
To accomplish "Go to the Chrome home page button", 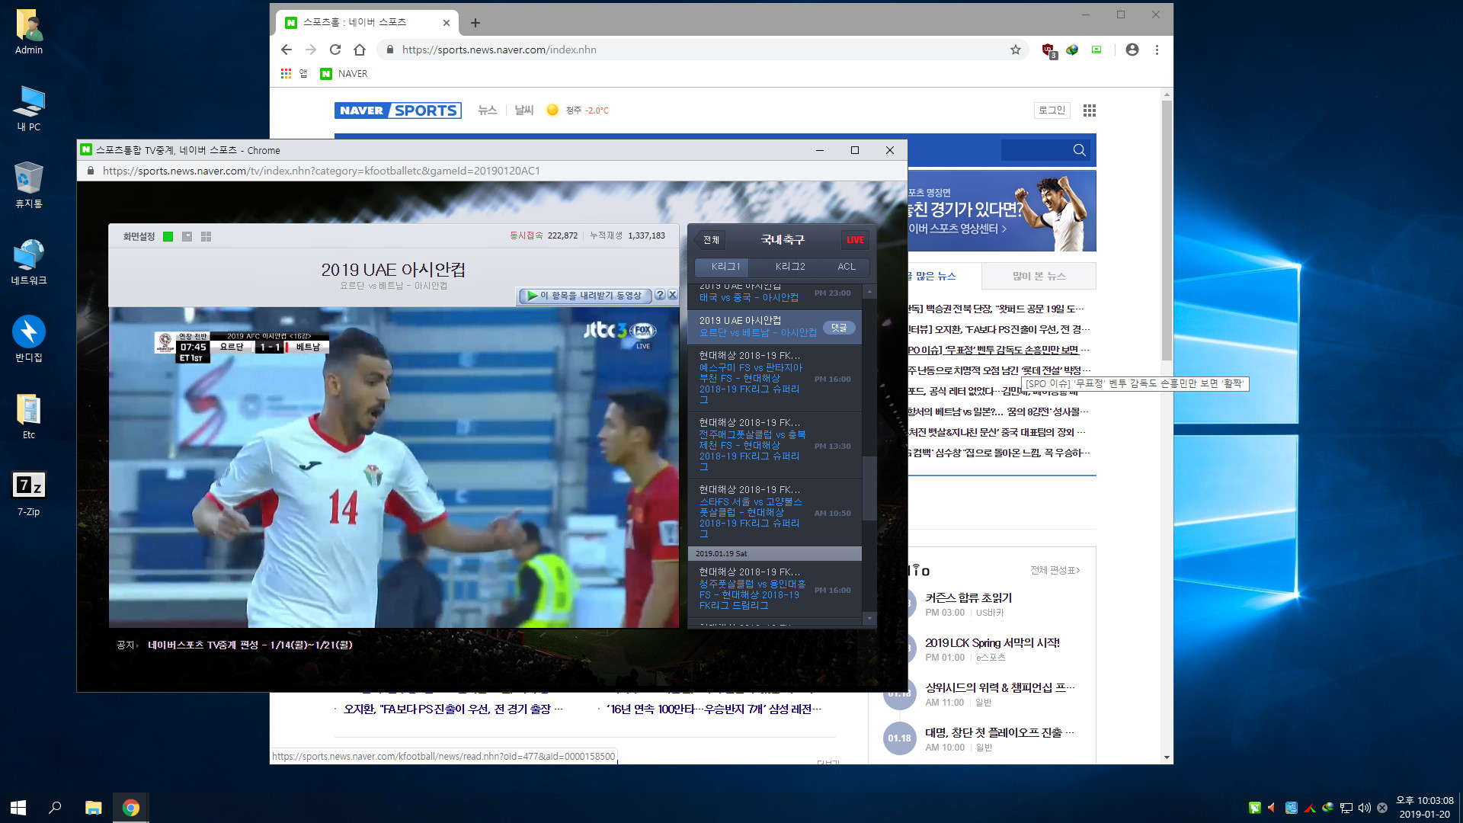I will tap(360, 50).
